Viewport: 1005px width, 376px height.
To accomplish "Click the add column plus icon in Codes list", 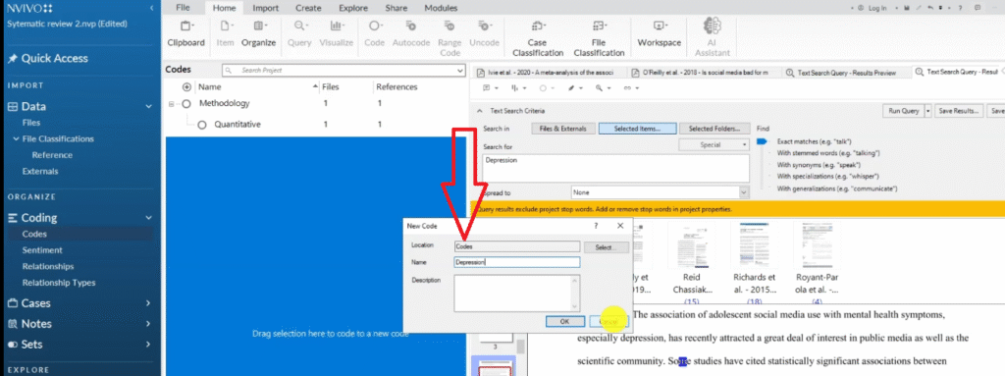I will tap(187, 87).
